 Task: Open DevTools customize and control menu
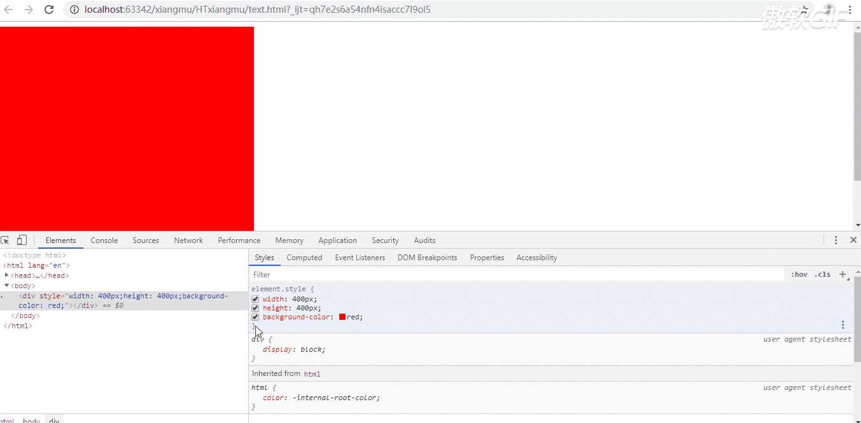[836, 240]
